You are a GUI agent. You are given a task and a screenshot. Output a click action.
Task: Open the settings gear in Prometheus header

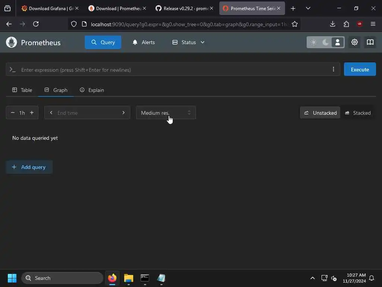coord(354,42)
